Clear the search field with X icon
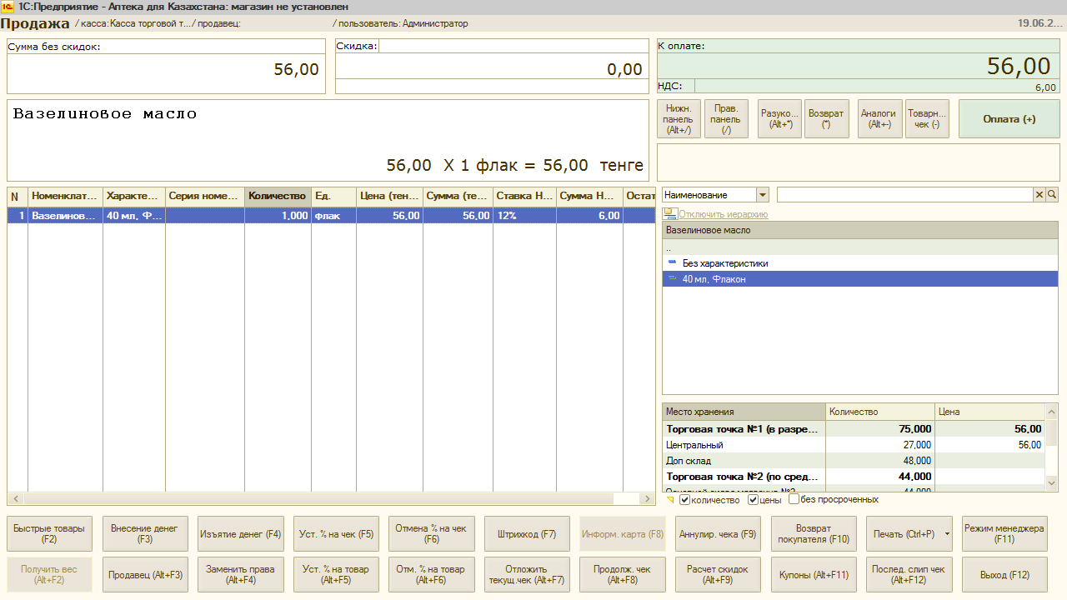The image size is (1067, 600). [1039, 195]
